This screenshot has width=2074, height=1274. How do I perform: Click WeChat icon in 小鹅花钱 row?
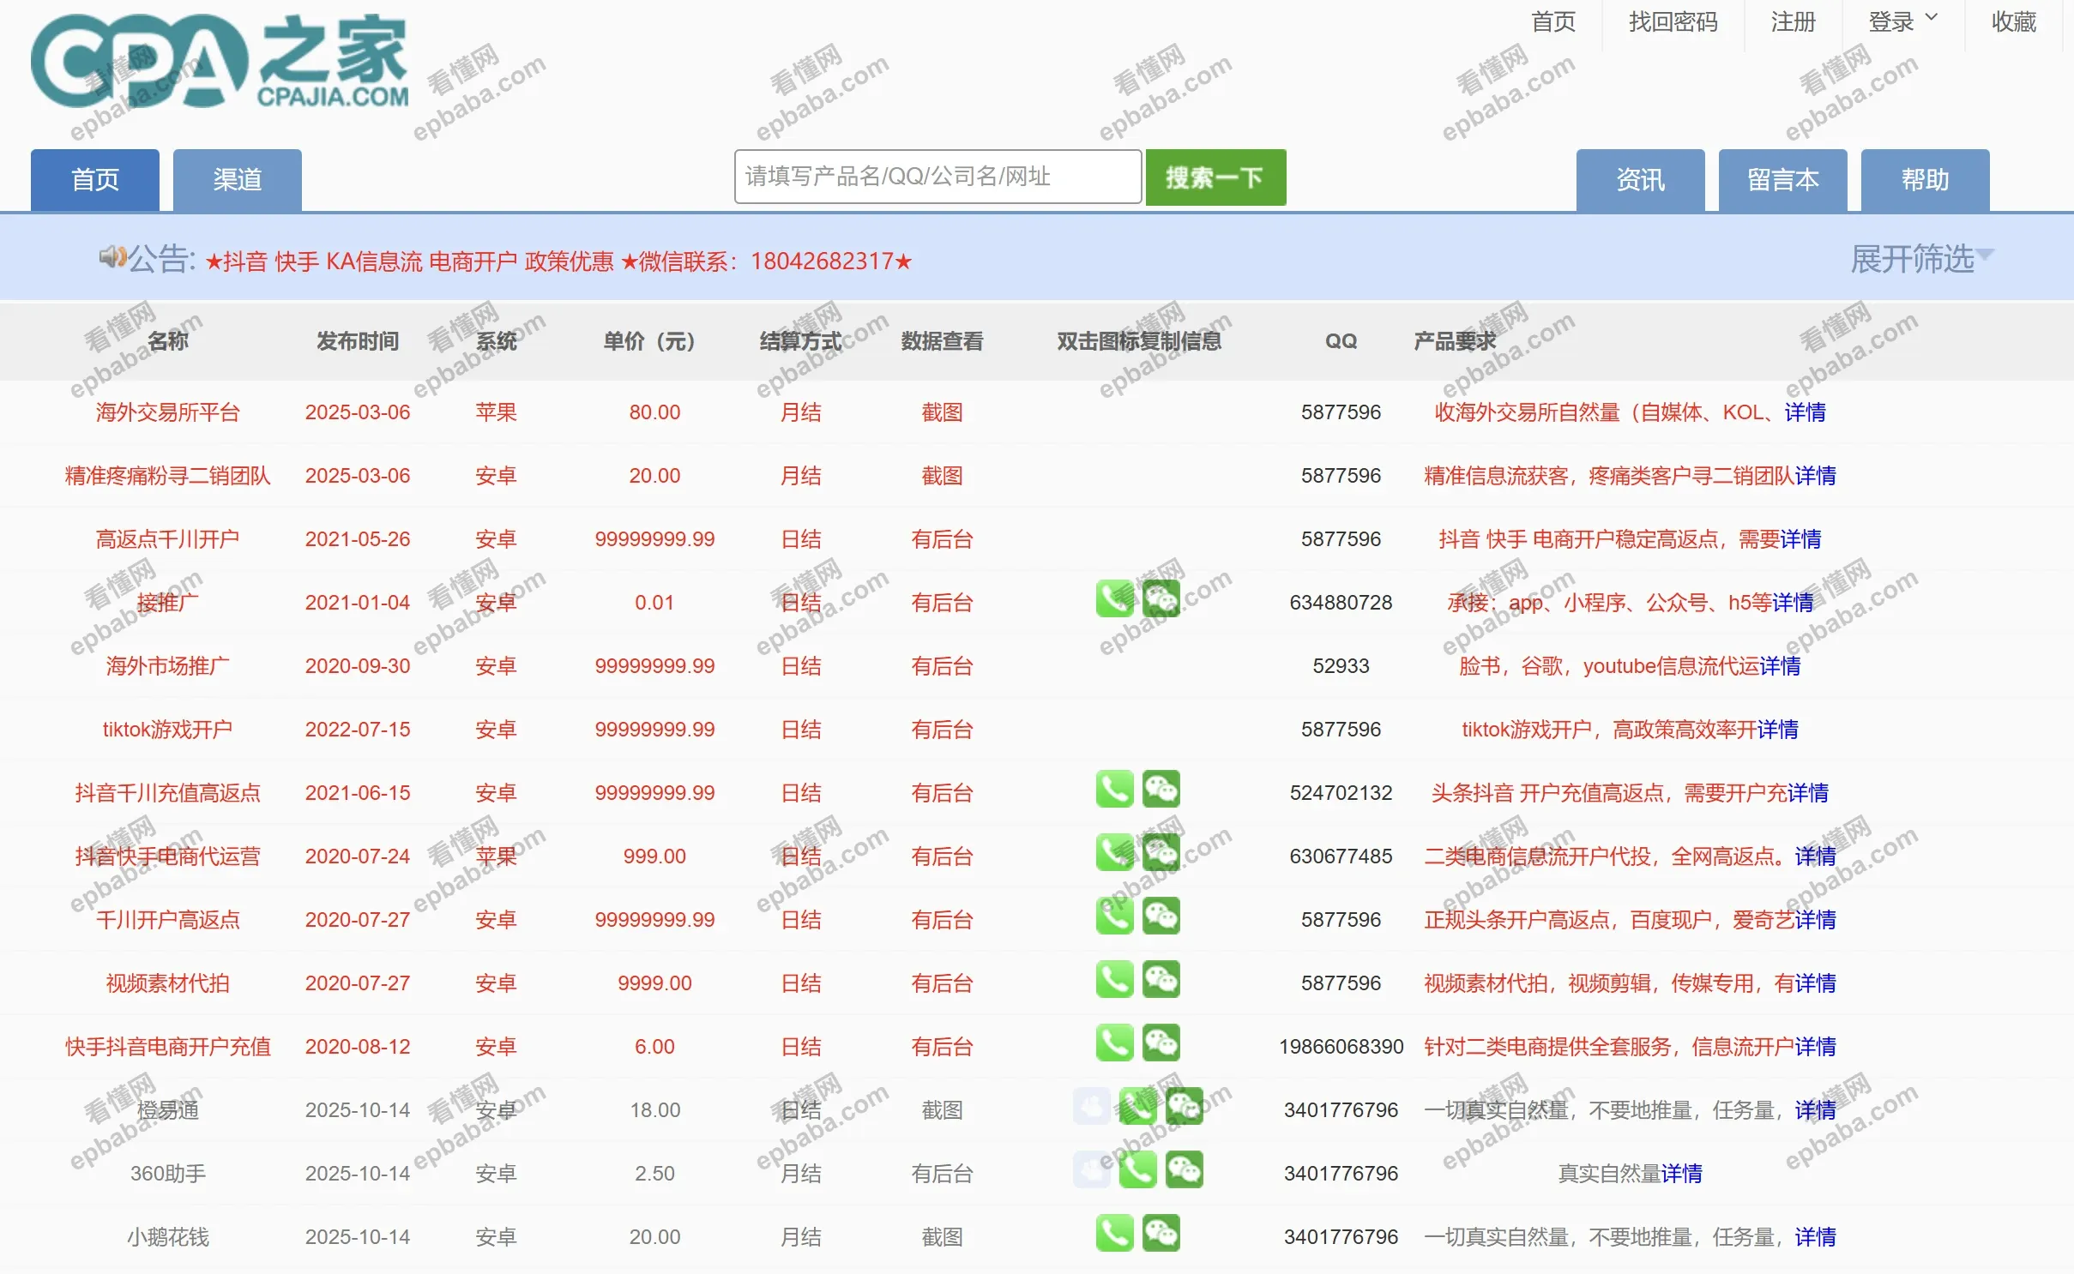click(1161, 1233)
